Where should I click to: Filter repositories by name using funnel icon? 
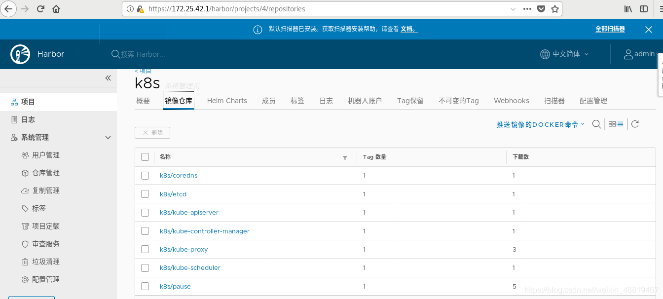tap(345, 157)
